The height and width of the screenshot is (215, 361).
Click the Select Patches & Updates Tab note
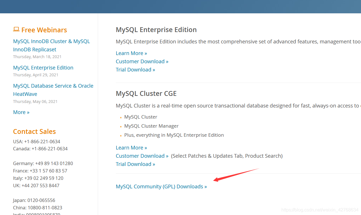pos(227,156)
